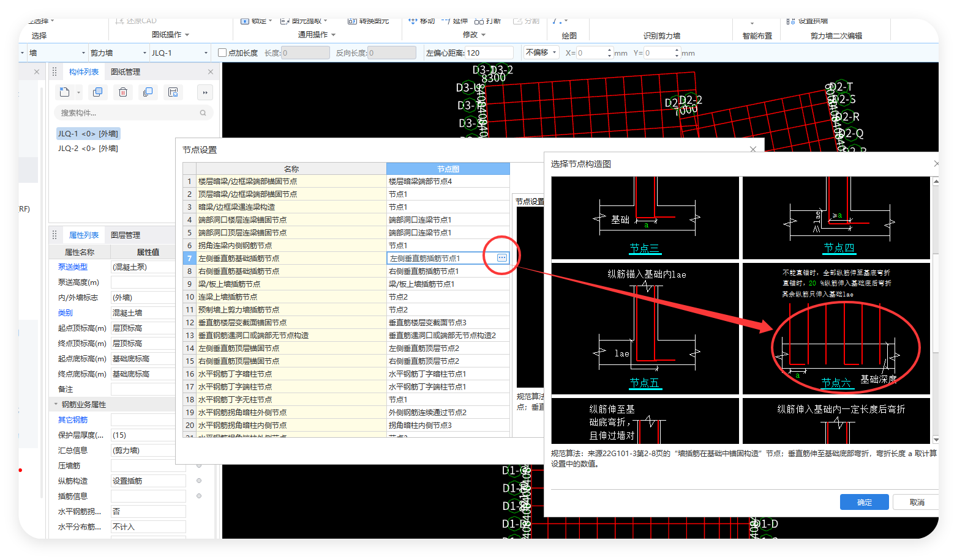Increase the Y= value with the up stepper
Viewport: 957px width, 557px height.
tap(677, 50)
